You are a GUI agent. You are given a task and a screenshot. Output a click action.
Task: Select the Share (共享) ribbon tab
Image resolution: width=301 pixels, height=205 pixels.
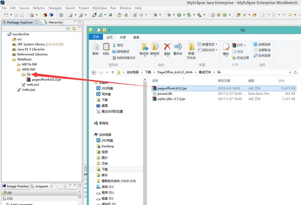(x=123, y=37)
